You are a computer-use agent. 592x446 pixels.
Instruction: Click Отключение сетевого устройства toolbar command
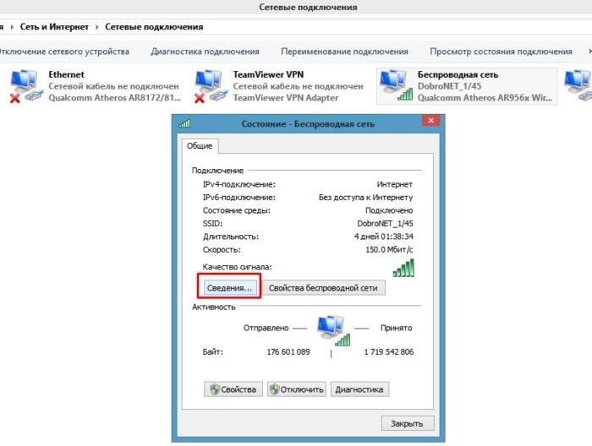tap(64, 52)
